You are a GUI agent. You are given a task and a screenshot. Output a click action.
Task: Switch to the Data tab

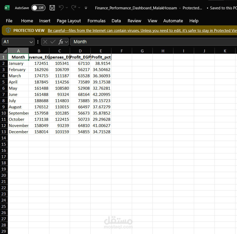coord(116,21)
